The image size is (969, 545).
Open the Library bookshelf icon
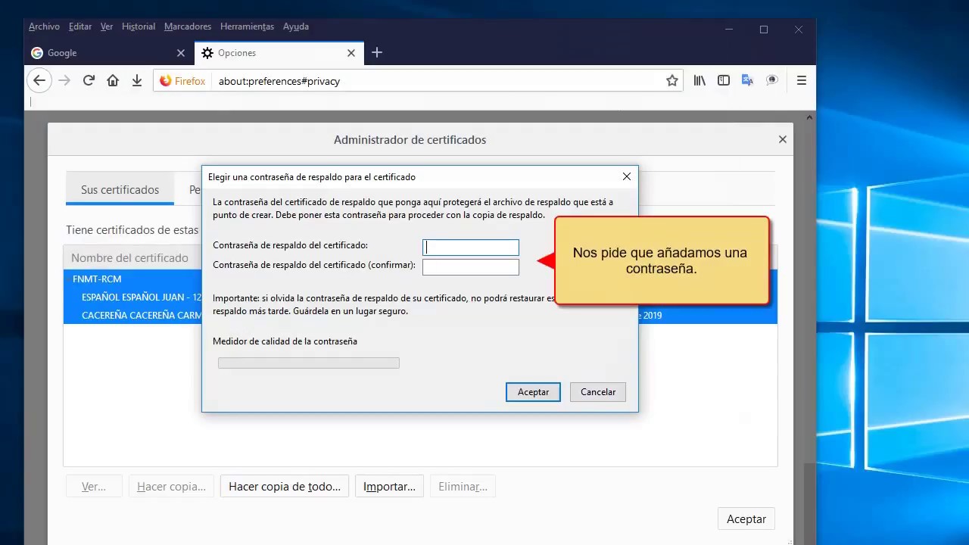click(x=699, y=81)
